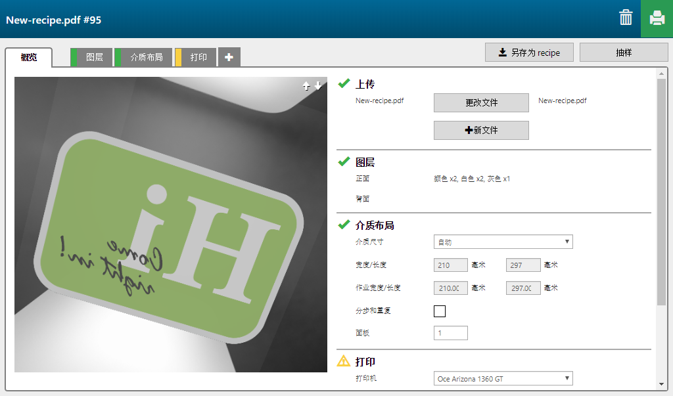Click the New-recipe.pdf #95 title
The height and width of the screenshot is (396, 673).
54,20
